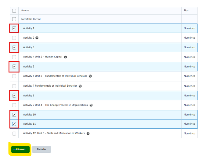The image size is (214, 156).
Task: Toggle the select-all checkbox in header row
Action: pyautogui.click(x=14, y=11)
